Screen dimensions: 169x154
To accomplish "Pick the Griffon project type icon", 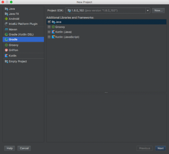I will point(6,50).
